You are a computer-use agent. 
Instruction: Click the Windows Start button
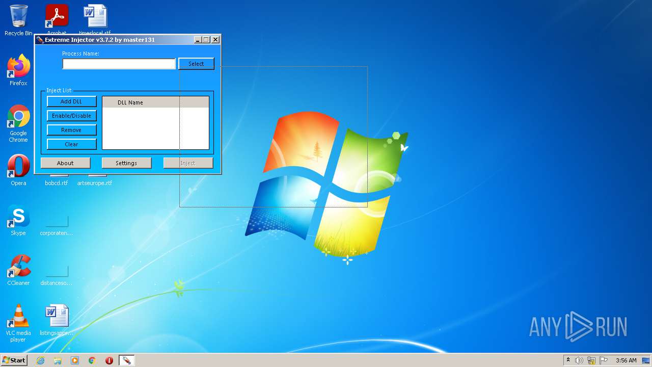coord(14,360)
